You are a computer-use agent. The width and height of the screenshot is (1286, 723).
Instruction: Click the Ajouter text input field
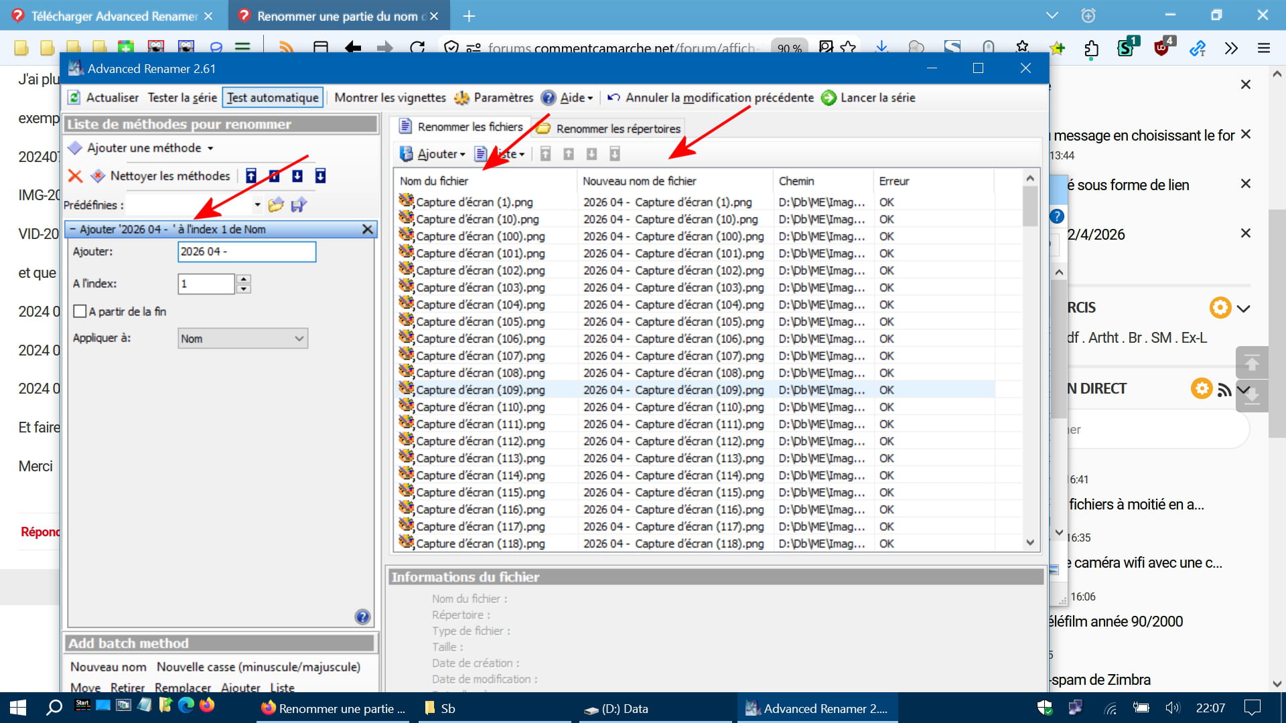coord(246,252)
